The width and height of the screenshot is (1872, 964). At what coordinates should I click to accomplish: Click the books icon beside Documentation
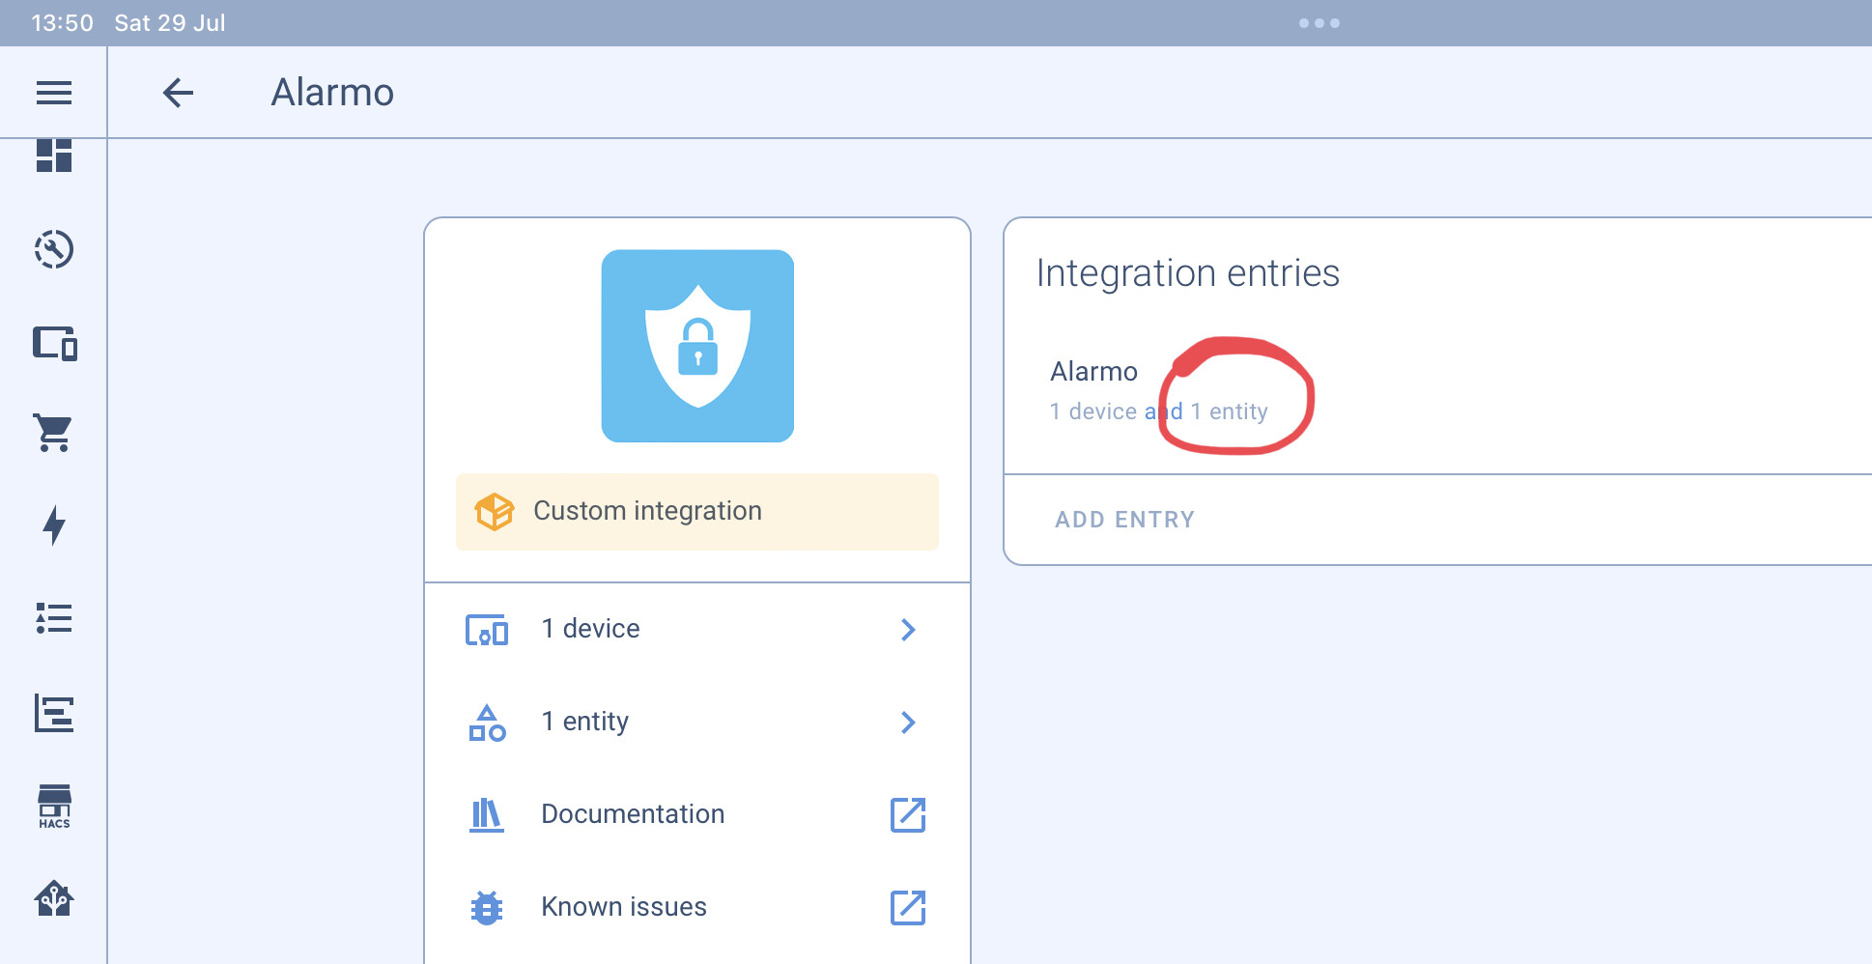click(487, 815)
